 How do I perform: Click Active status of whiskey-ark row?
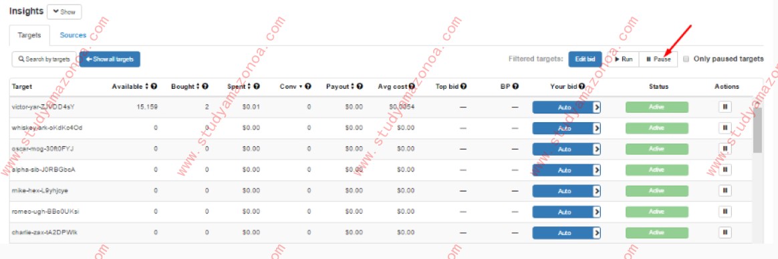(656, 128)
